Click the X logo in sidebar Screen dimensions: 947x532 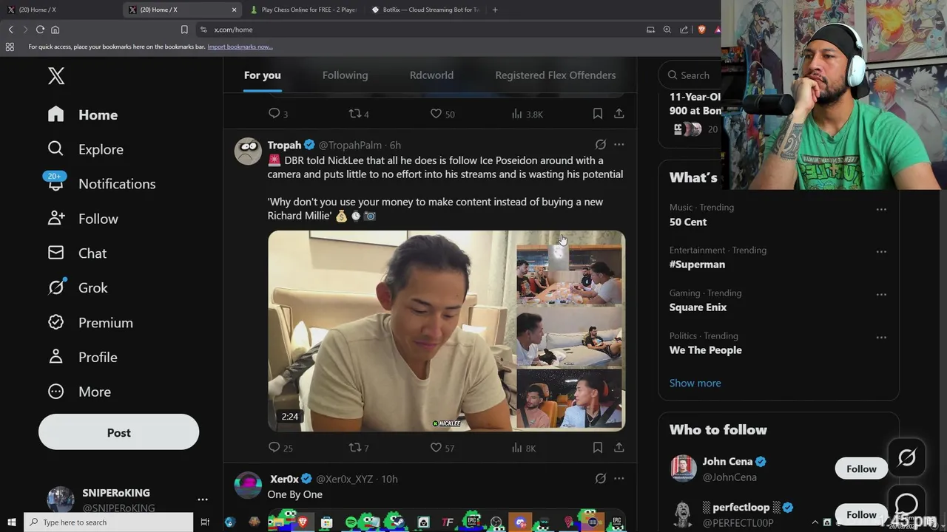tap(56, 75)
